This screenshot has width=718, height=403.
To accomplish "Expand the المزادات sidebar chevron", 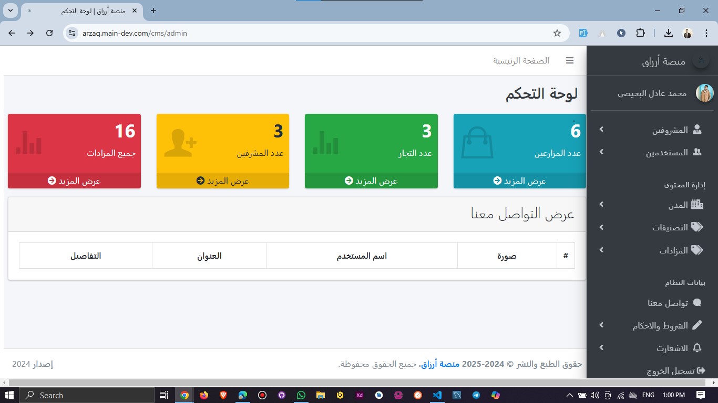I will 601,250.
